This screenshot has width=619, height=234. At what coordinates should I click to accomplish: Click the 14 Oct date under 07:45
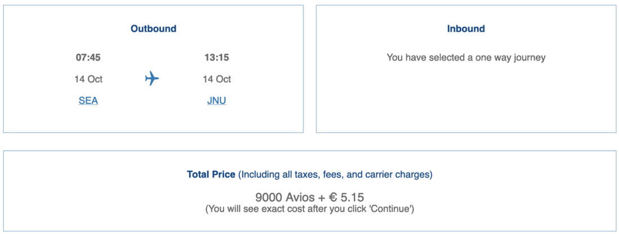(x=88, y=79)
